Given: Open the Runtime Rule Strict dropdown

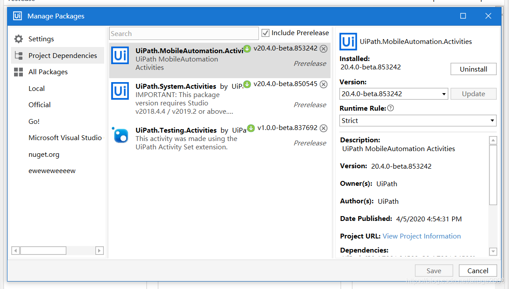Looking at the screenshot, I should (418, 121).
